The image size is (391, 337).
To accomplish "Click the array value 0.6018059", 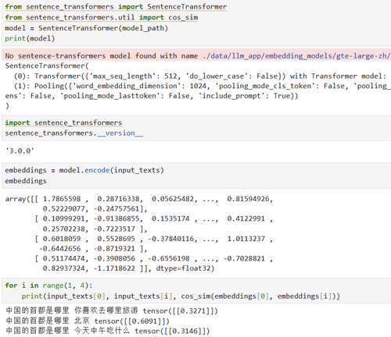I will coord(62,239).
